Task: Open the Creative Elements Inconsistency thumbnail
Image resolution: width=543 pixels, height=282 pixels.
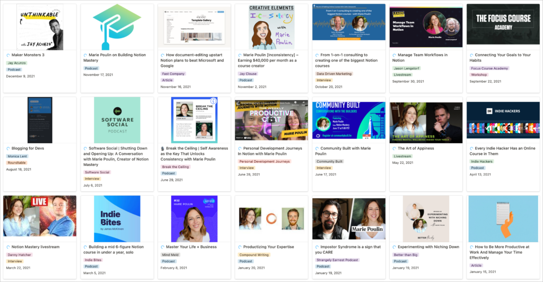Action: (271, 27)
